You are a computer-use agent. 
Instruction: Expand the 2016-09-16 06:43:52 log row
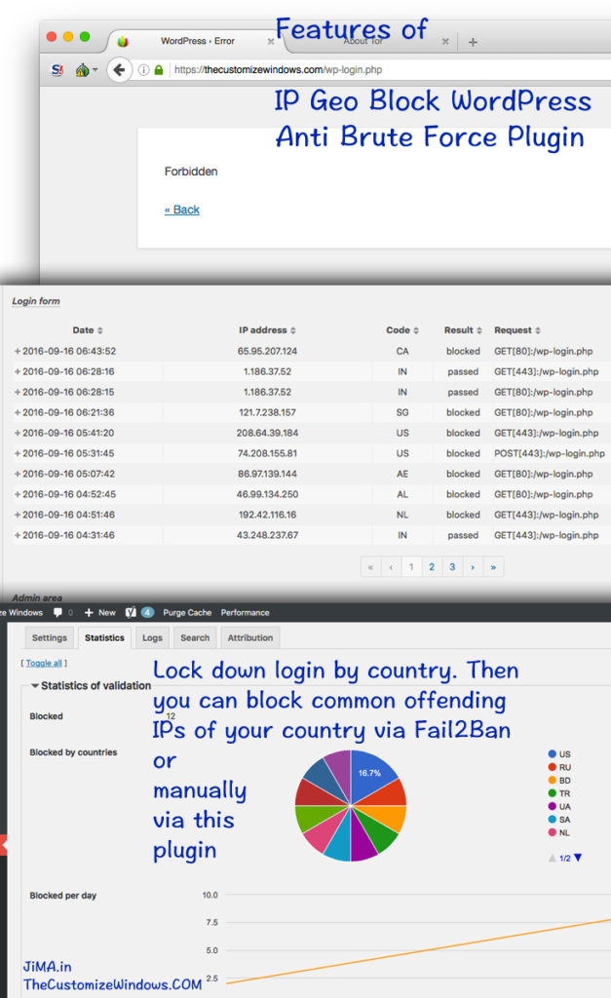click(18, 351)
